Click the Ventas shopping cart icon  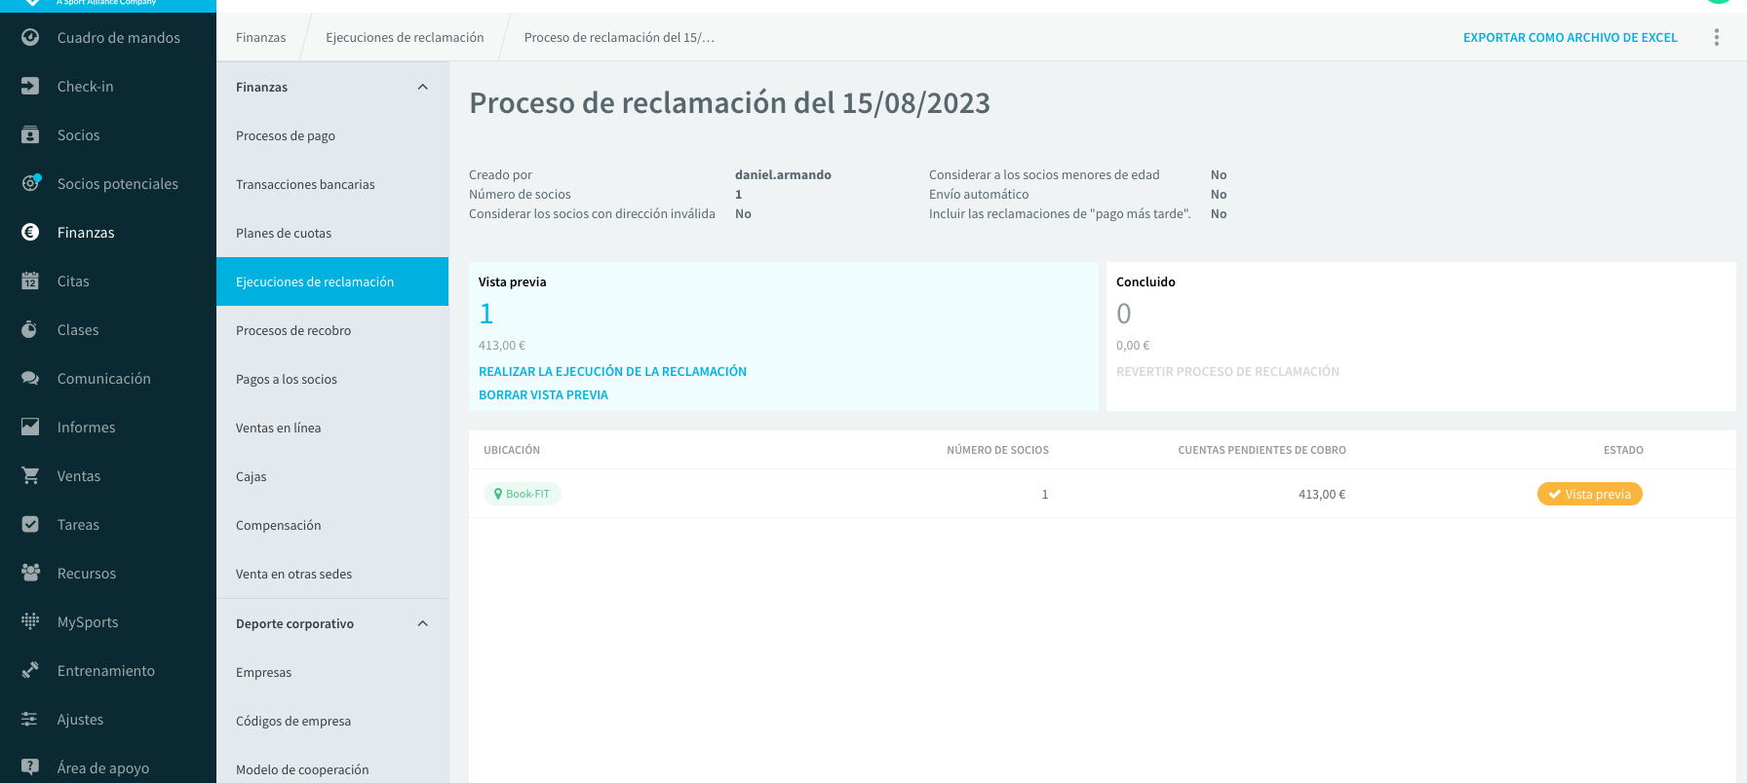pos(30,475)
